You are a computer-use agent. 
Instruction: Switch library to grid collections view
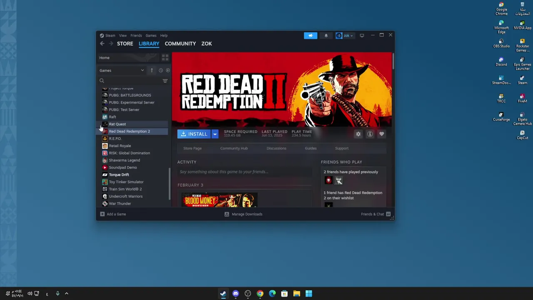point(165,57)
